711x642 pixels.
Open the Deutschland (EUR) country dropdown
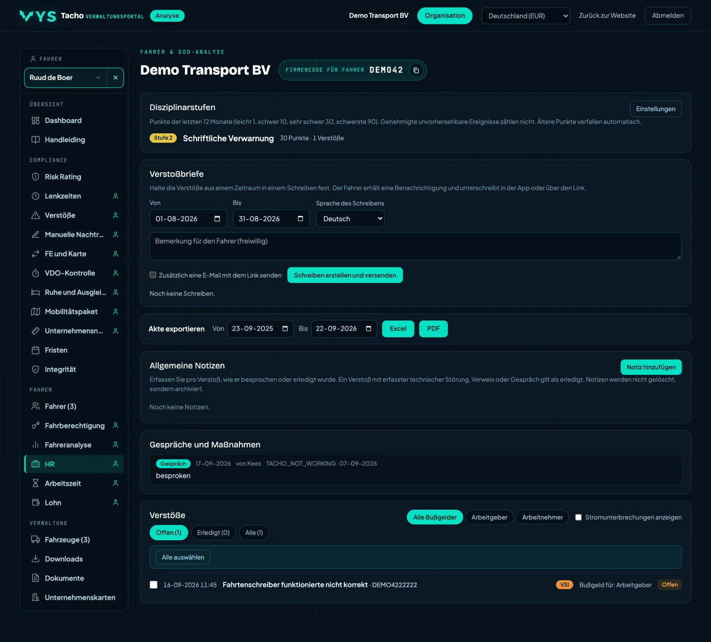(526, 16)
